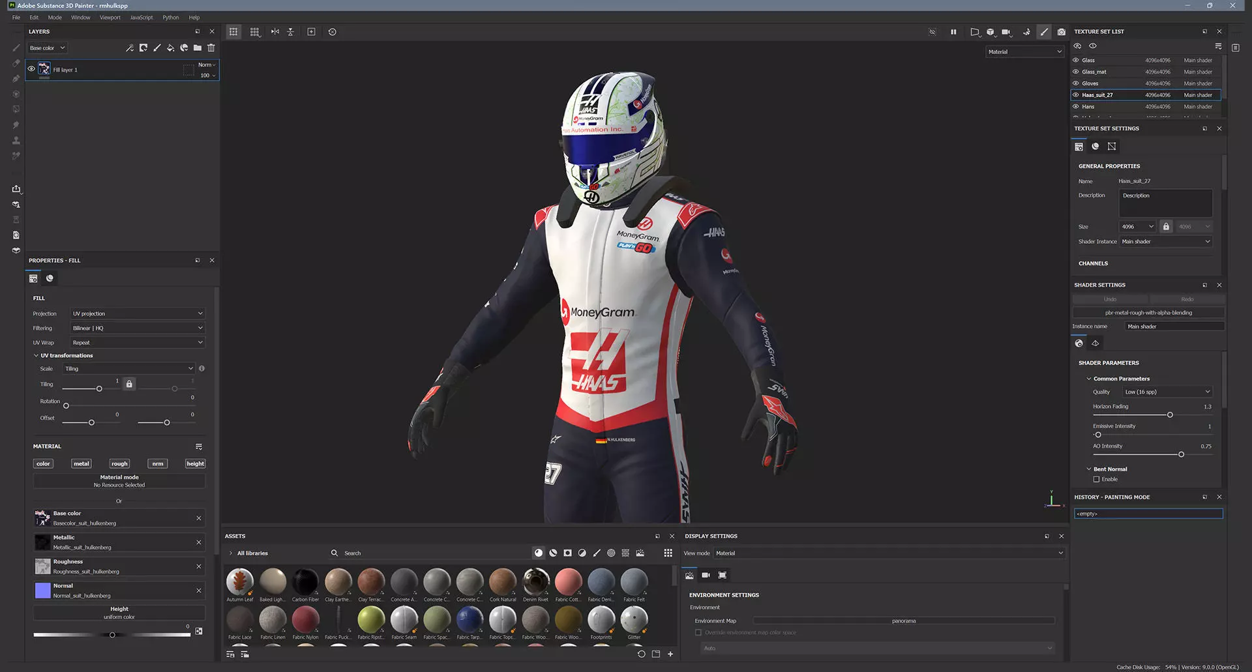Toggle the tiling lock icon
Viewport: 1252px width, 672px height.
[129, 384]
